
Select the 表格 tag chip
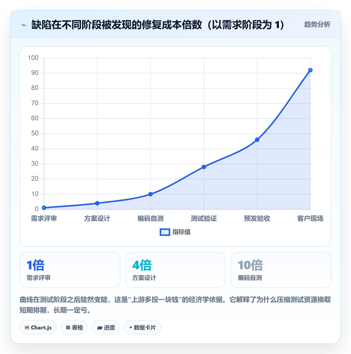[x=74, y=327]
